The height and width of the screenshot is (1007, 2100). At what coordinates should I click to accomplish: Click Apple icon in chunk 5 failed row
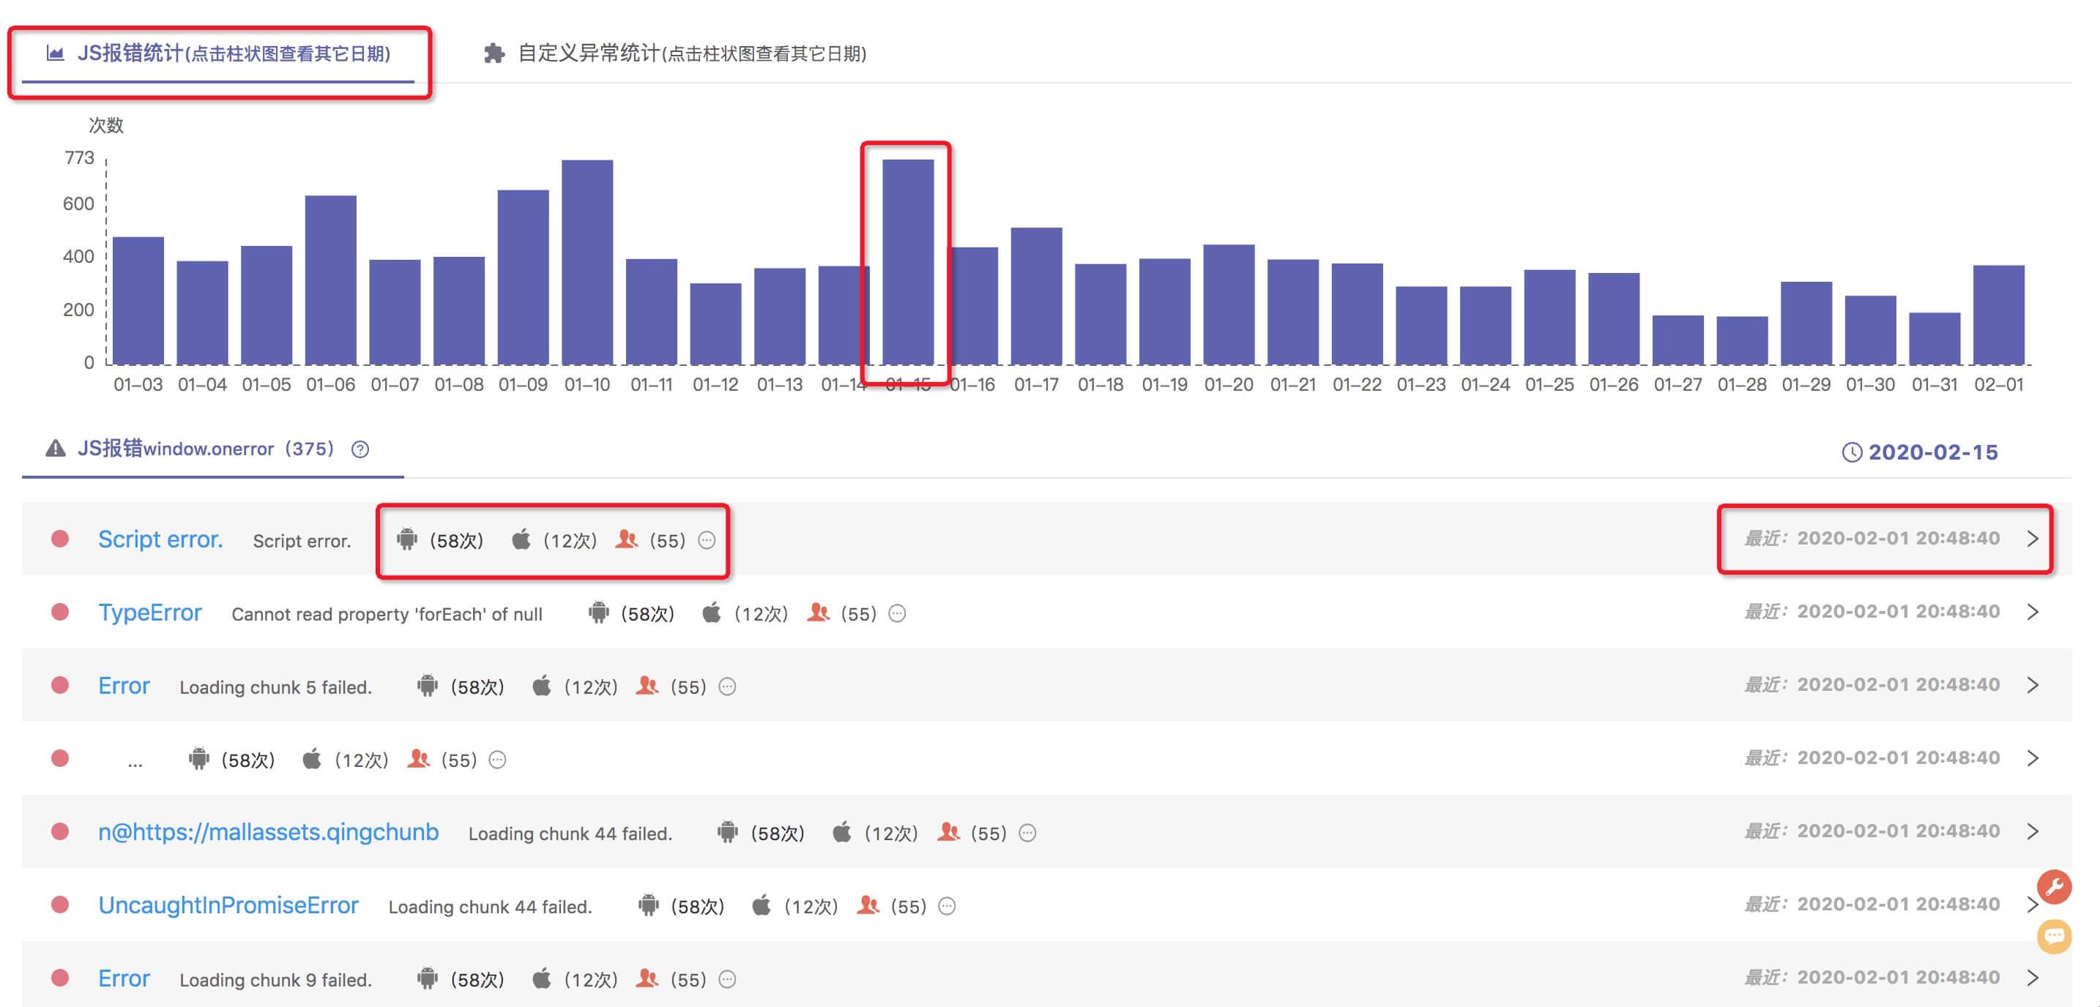click(x=541, y=686)
